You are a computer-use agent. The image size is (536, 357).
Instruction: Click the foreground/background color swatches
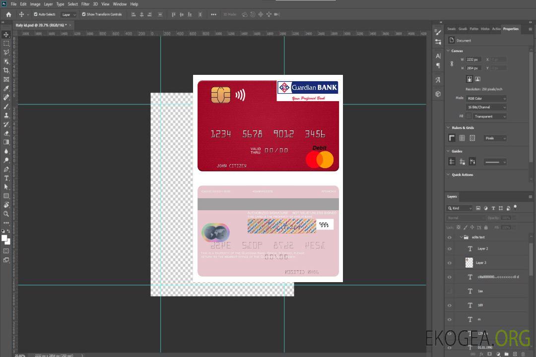point(6,239)
